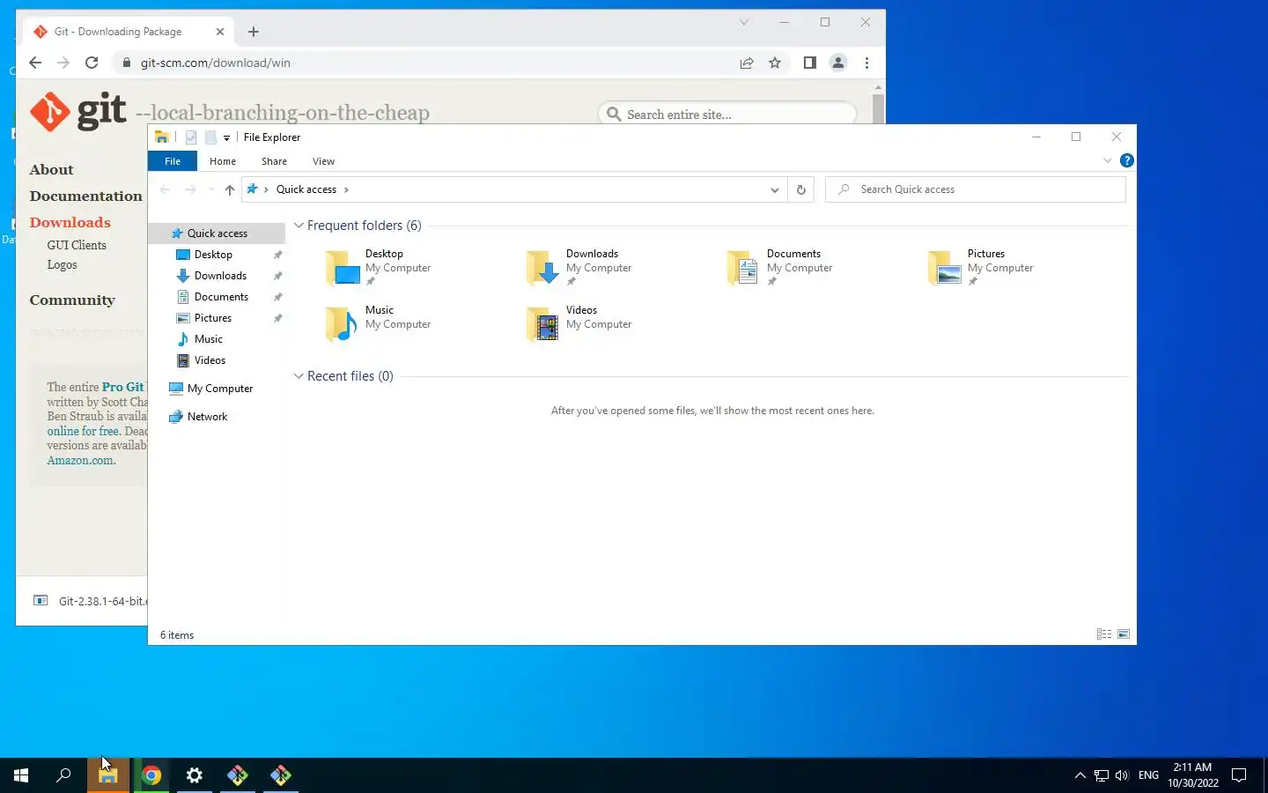Select Pictures in navigation pane
Viewport: 1268px width, 793px height.
(x=213, y=318)
